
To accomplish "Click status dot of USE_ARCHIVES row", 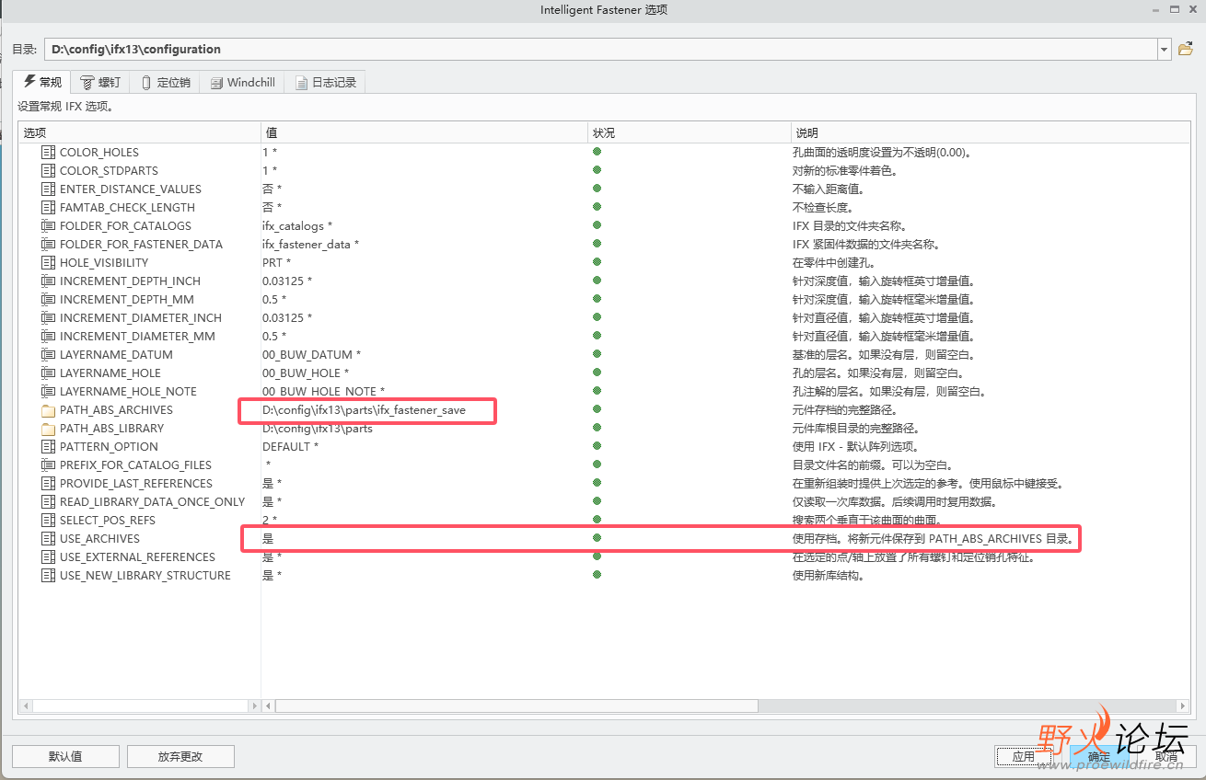I will click(597, 538).
